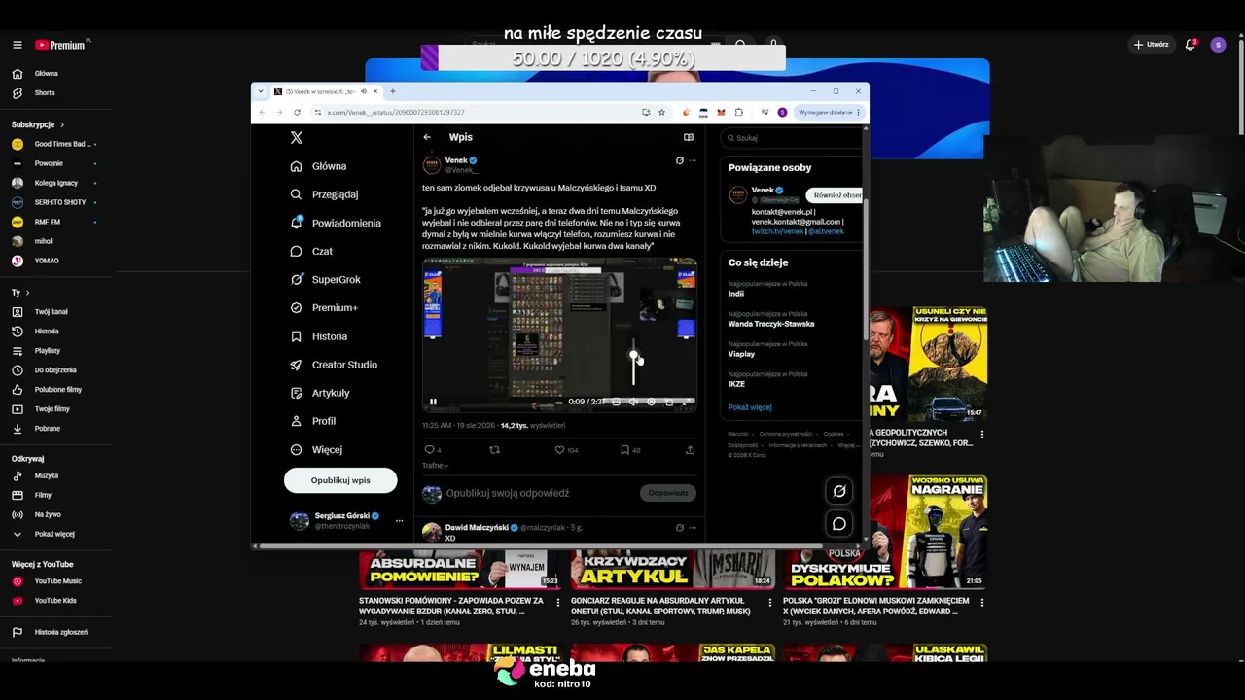
Task: Open Na żywo in YouTube sidebar
Action: click(x=48, y=514)
